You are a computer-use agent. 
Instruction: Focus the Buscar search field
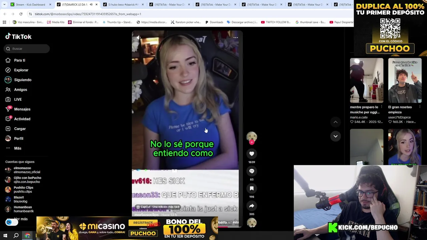coord(27,49)
